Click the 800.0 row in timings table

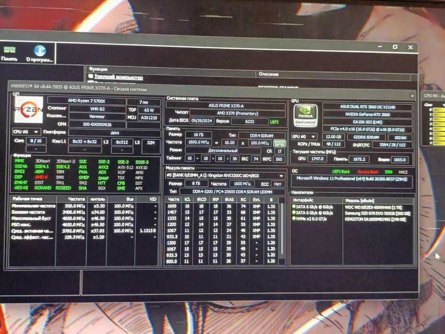pos(222,261)
